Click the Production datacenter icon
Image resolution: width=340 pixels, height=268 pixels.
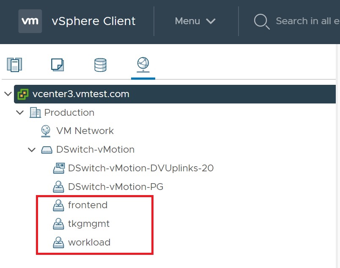click(35, 113)
